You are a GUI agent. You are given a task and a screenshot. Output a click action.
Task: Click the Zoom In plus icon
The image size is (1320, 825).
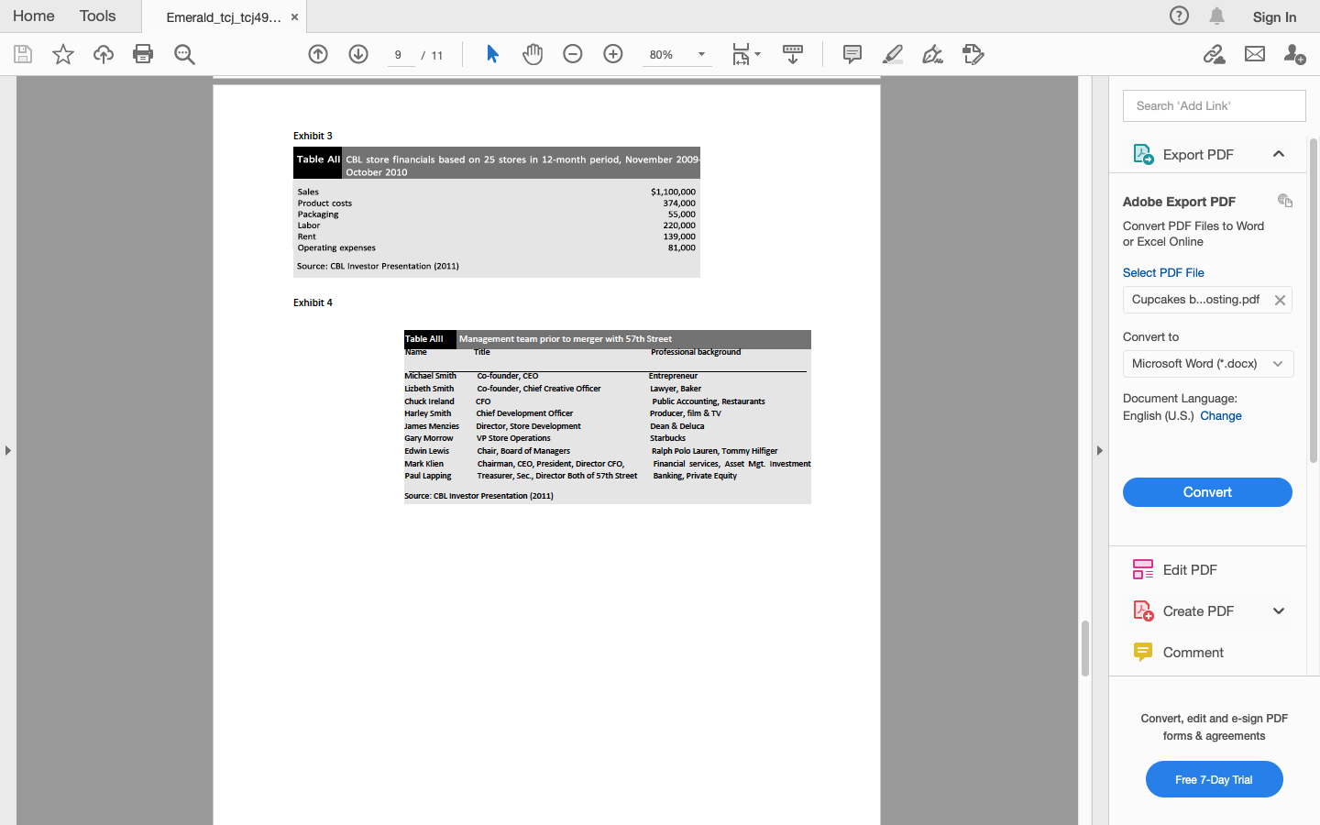tap(612, 54)
